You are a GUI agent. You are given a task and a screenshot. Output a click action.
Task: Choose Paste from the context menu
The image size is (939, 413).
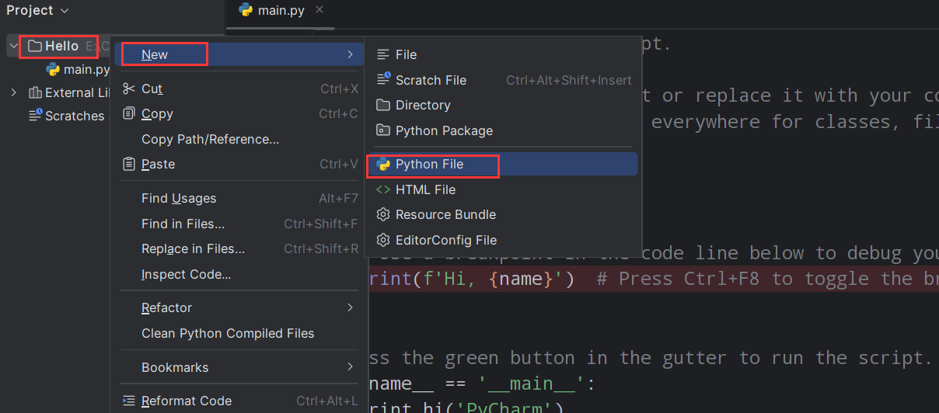click(x=239, y=165)
